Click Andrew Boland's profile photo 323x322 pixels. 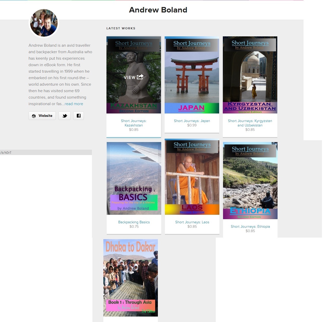click(x=44, y=23)
